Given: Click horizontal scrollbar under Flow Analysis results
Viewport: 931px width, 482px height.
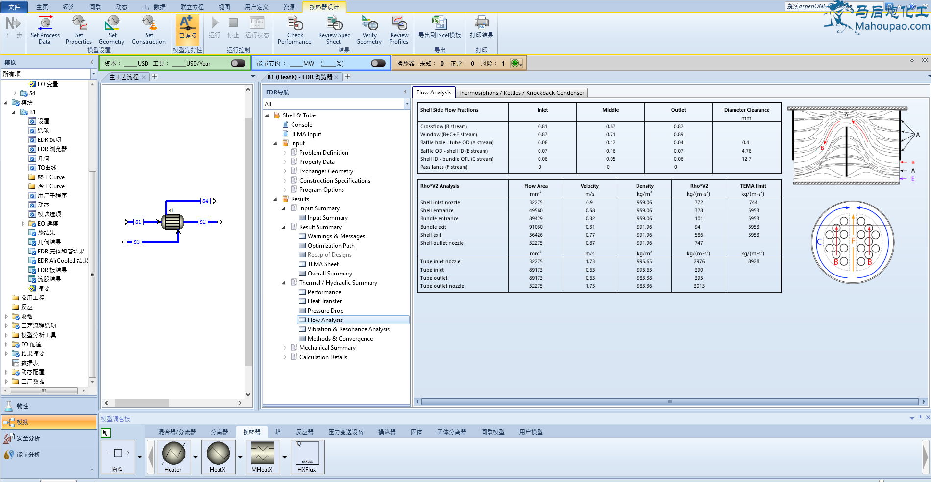Looking at the screenshot, I should (669, 402).
